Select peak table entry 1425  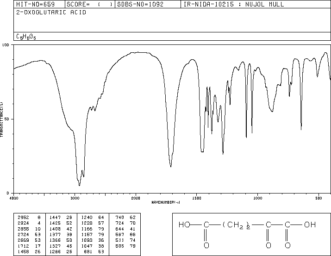pyautogui.click(x=55, y=223)
